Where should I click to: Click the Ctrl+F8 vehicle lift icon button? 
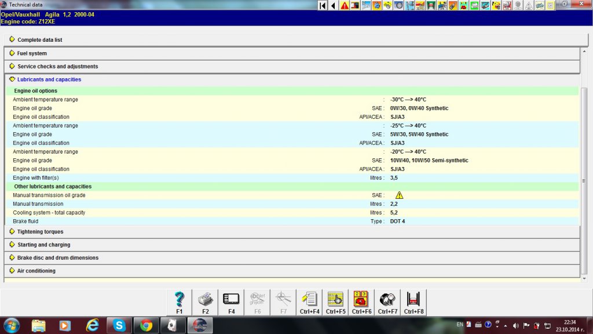coord(413,302)
